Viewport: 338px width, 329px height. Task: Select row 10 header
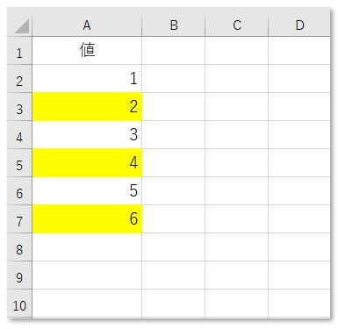pos(19,304)
